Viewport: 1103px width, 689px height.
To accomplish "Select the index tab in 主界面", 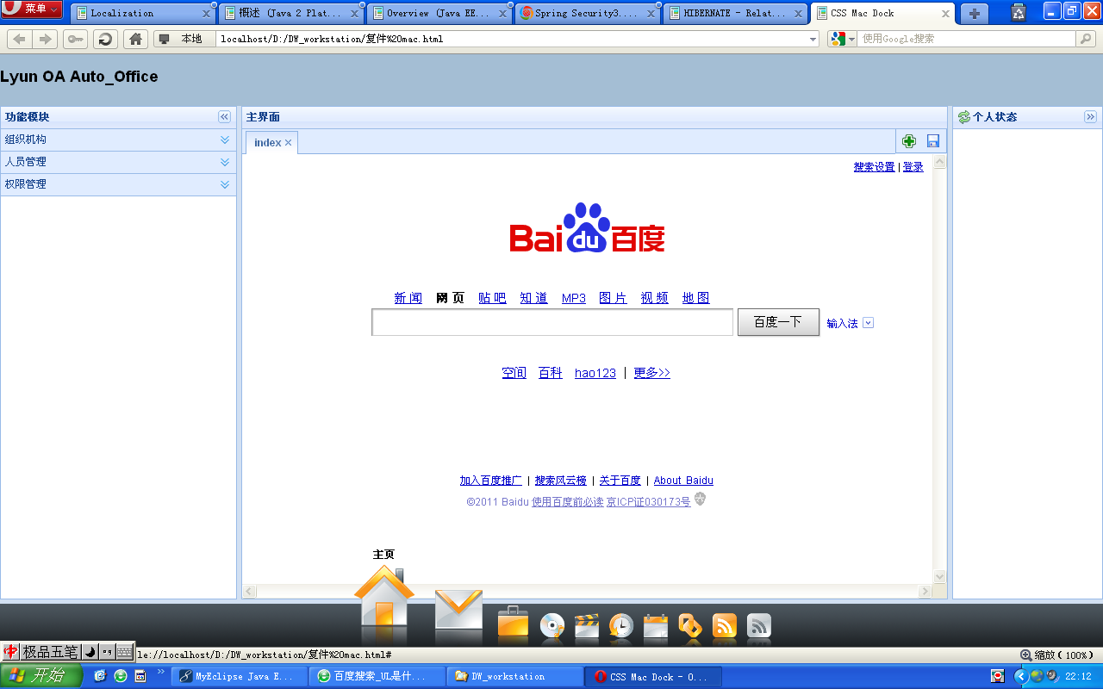I will point(267,143).
